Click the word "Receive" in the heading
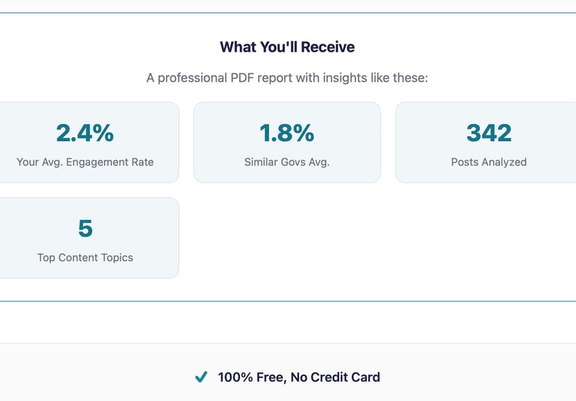This screenshot has width=576, height=401. coord(328,47)
